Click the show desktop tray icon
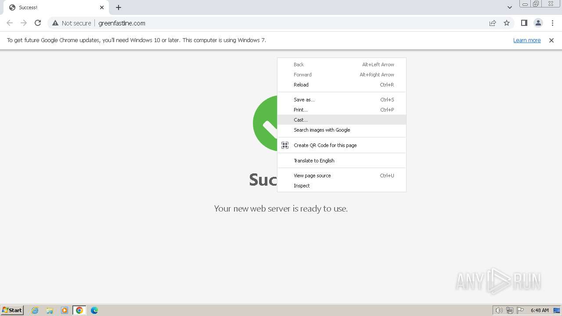This screenshot has width=562, height=316. 557,310
